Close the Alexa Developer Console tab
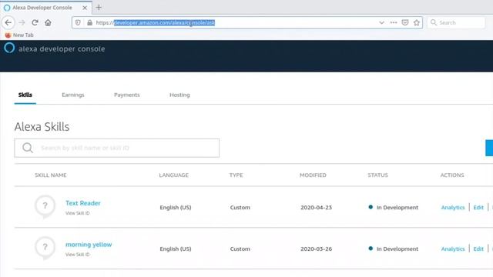Image resolution: width=493 pixels, height=277 pixels. point(85,8)
